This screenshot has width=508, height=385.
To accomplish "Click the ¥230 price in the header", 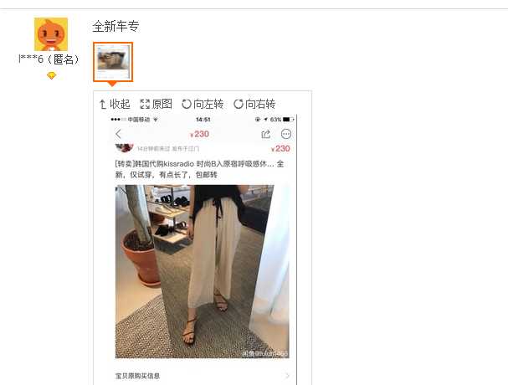I will coord(199,134).
